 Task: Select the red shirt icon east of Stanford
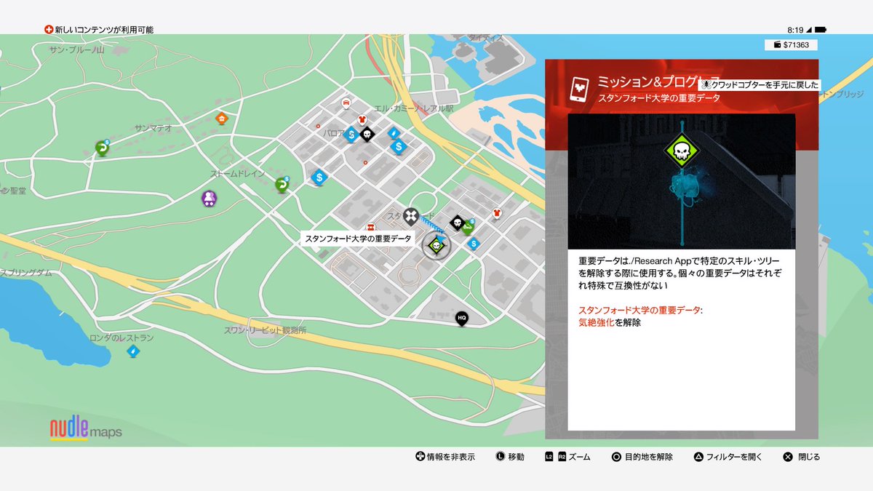click(497, 214)
